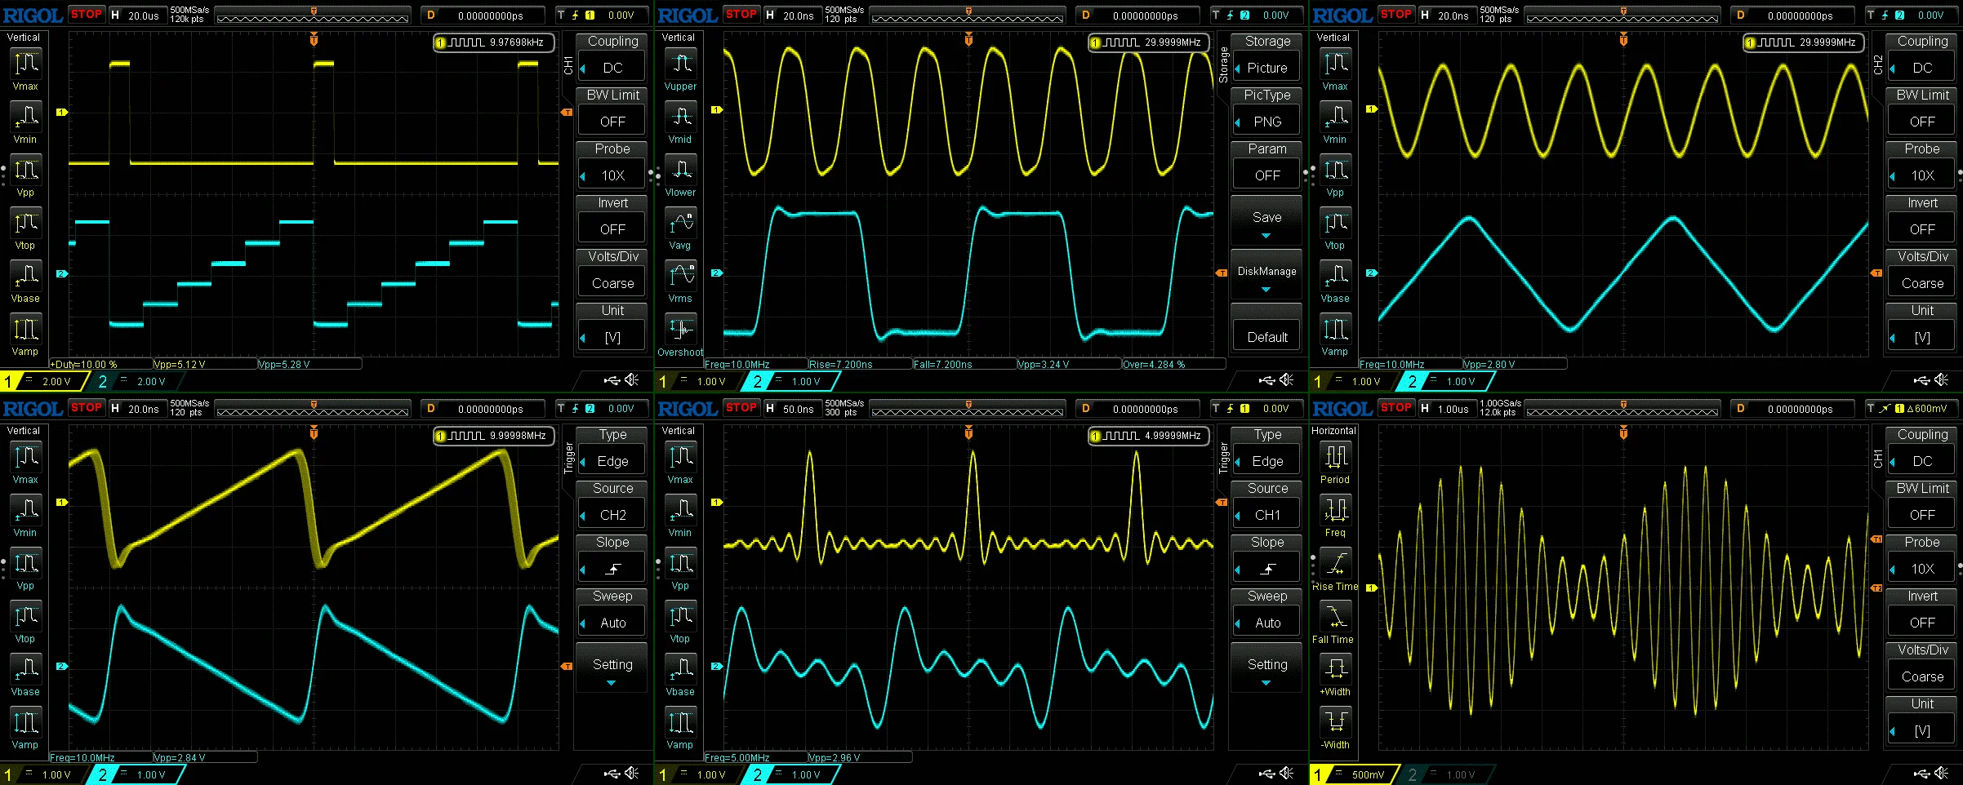1963x785 pixels.
Task: Select the Period measurement icon
Action: 1335,457
